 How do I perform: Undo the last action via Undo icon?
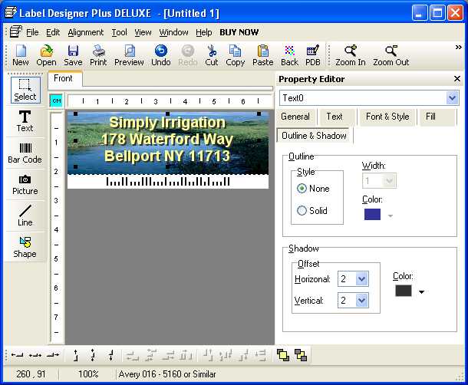point(161,55)
